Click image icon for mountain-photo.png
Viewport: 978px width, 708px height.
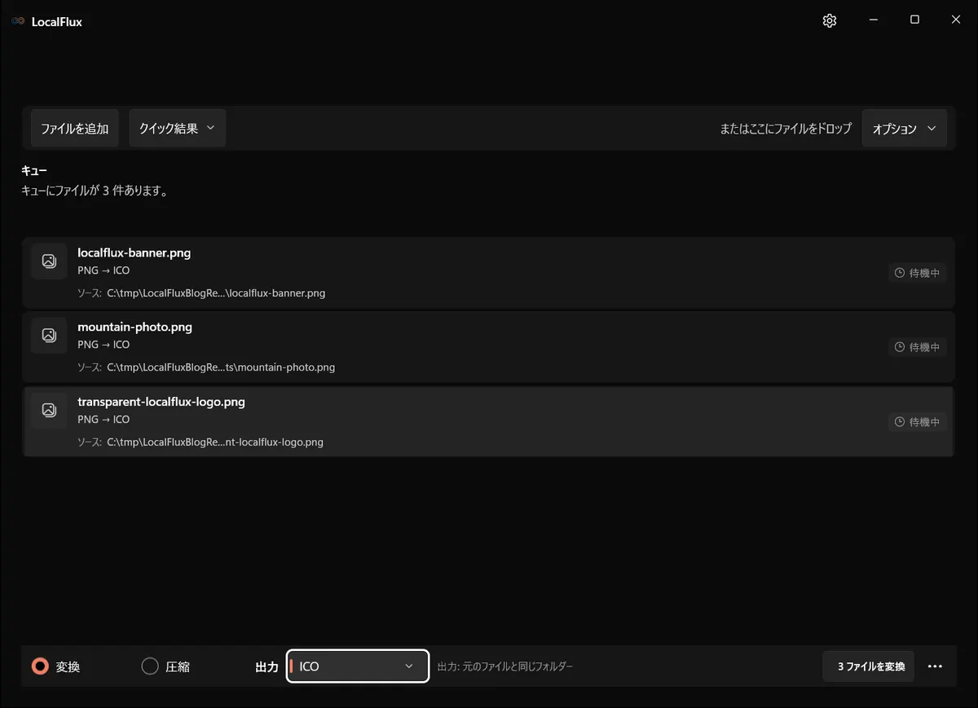point(49,335)
